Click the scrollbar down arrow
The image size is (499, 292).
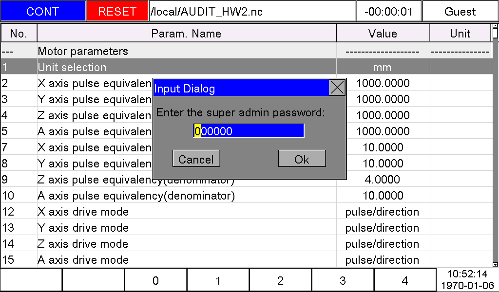pos(495,264)
